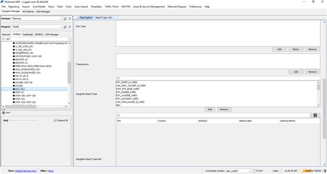The width and height of the screenshot is (327, 174).
Task: Open the Version dropdown
Action: [61, 19]
